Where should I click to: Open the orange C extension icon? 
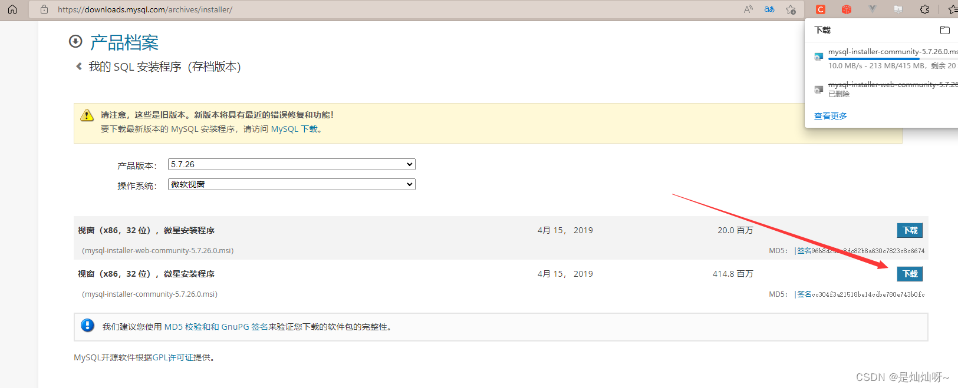point(821,9)
